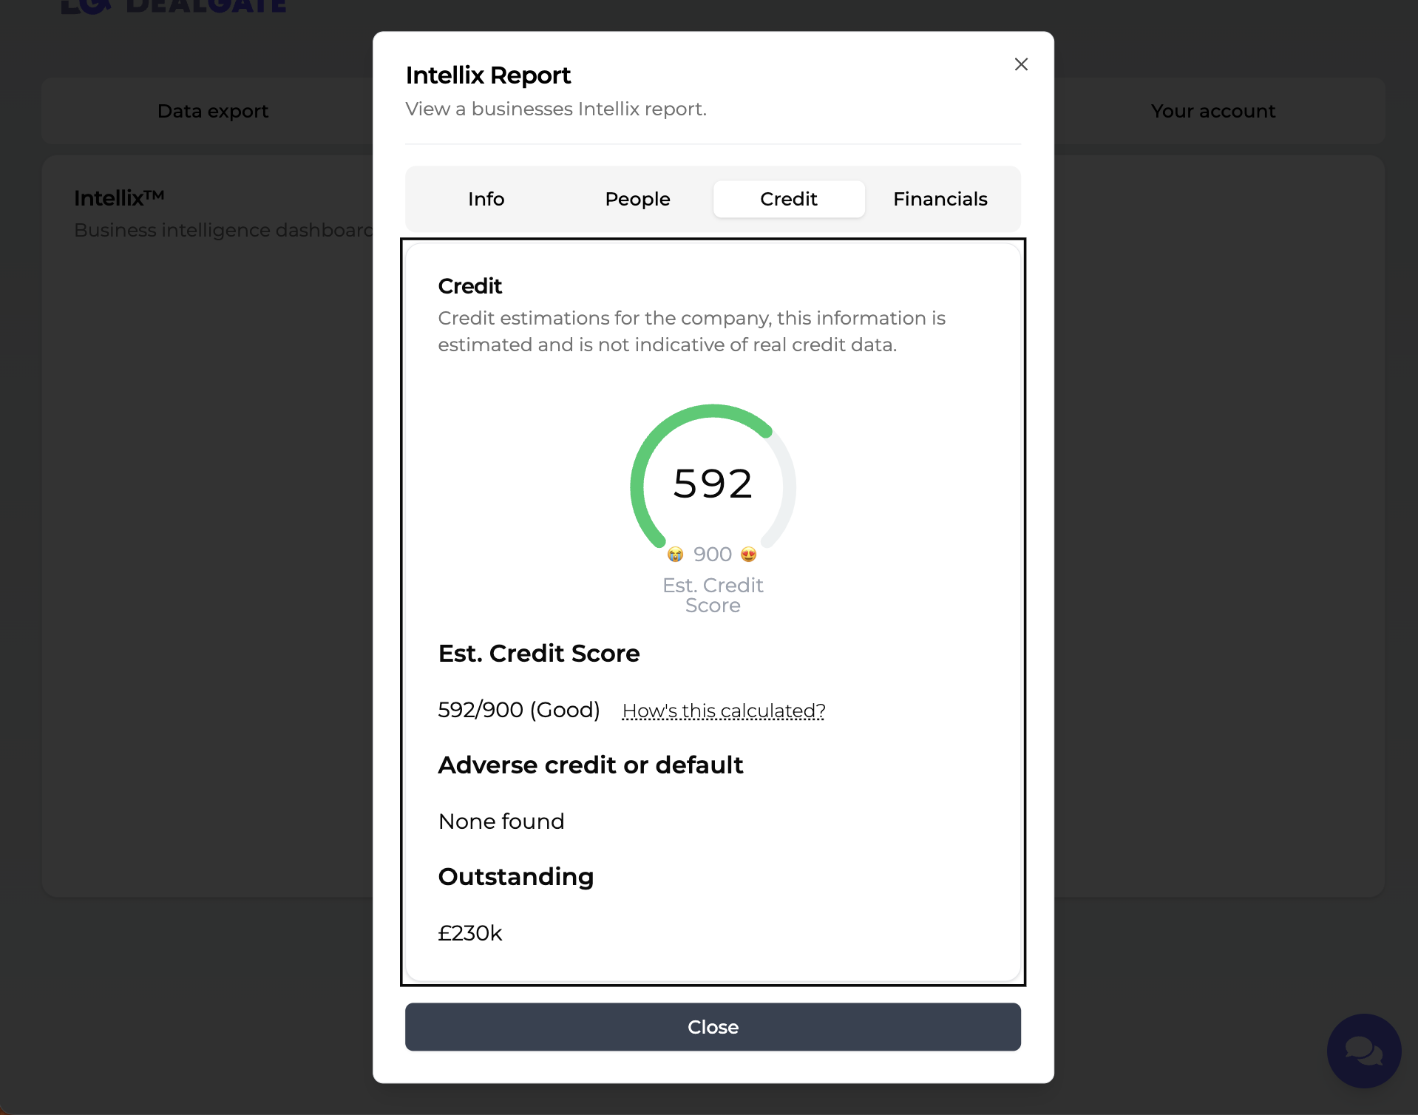
Task: Open the Data export section
Action: [x=213, y=111]
